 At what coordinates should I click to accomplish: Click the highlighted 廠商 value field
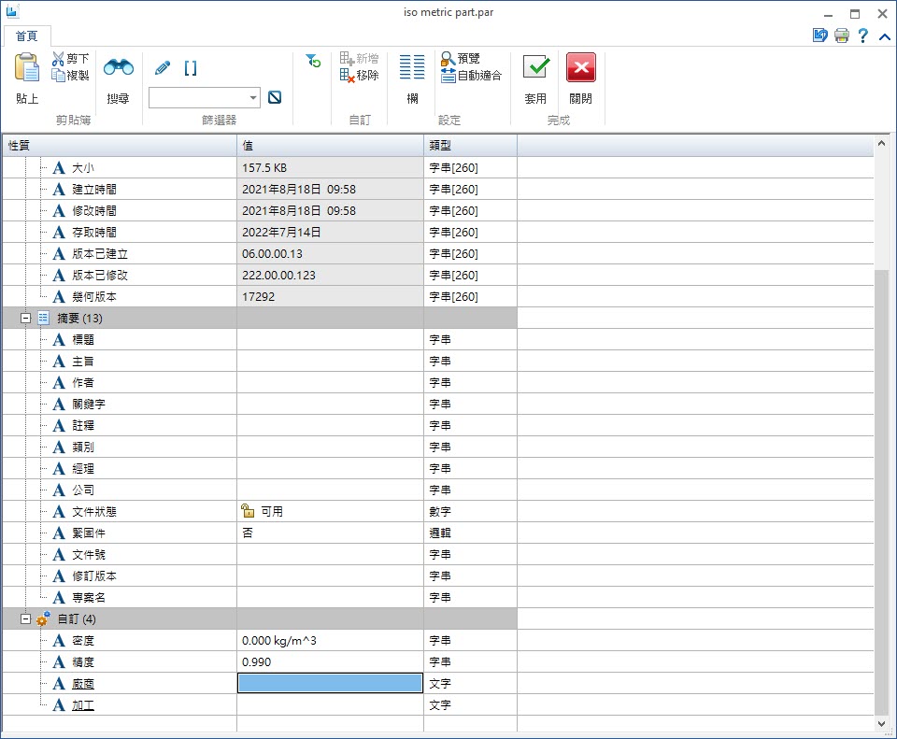[x=330, y=683]
